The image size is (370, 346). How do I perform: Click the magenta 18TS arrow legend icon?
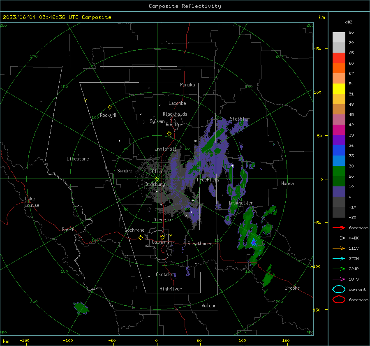339,279
